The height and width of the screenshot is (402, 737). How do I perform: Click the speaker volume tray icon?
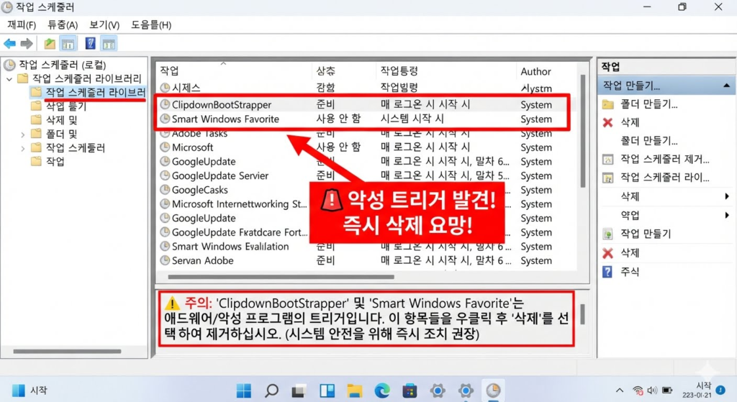coord(652,390)
